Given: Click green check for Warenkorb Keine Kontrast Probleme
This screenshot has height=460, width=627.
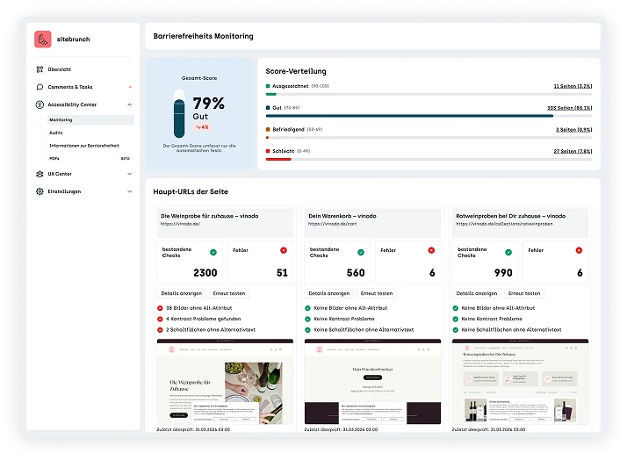Looking at the screenshot, I should pos(307,319).
